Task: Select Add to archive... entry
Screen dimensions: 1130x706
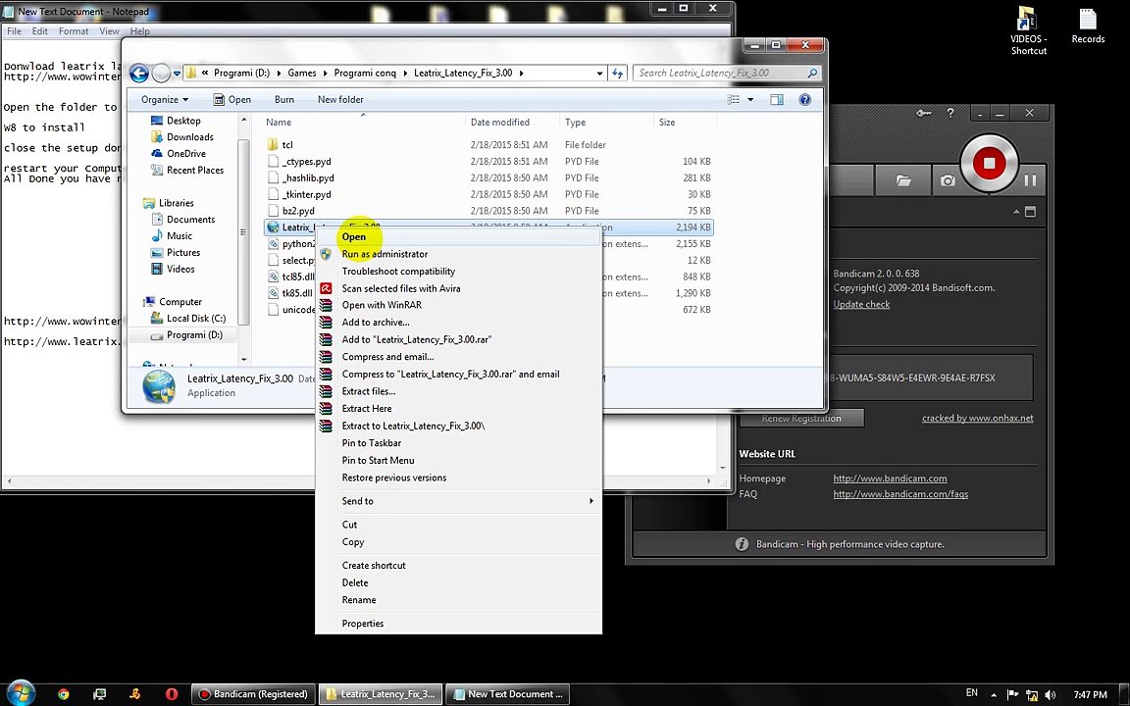Action: coord(458,322)
